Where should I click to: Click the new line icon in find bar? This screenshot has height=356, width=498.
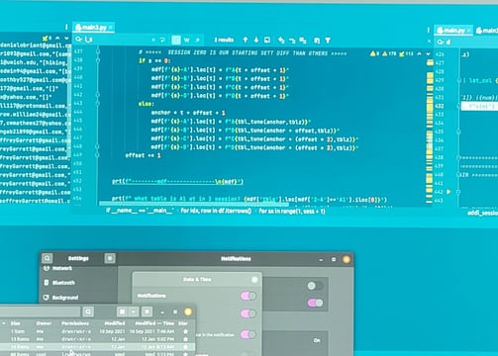coord(162,40)
